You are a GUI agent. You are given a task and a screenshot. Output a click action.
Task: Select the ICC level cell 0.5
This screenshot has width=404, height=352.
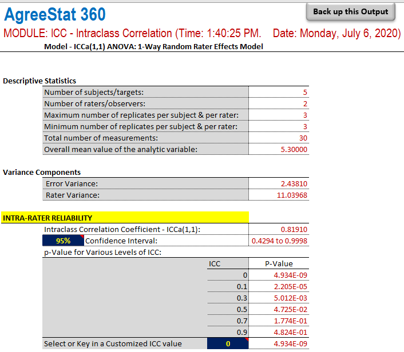point(242,310)
